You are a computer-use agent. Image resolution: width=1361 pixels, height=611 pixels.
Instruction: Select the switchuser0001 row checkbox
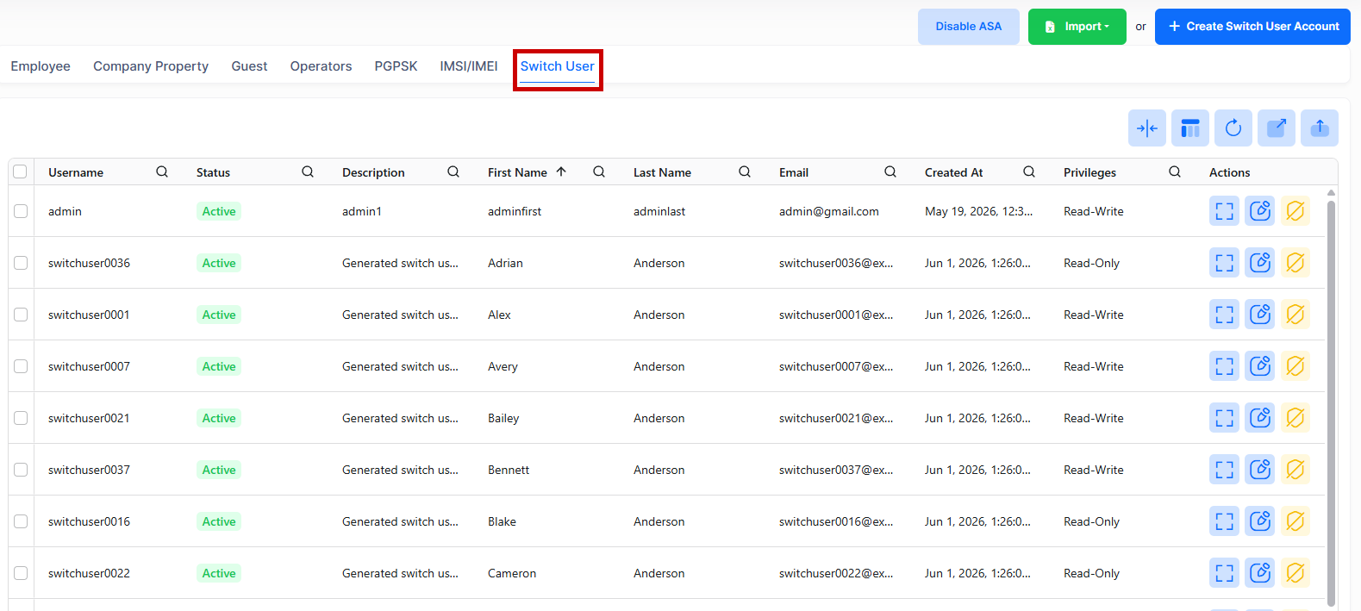[x=21, y=315]
